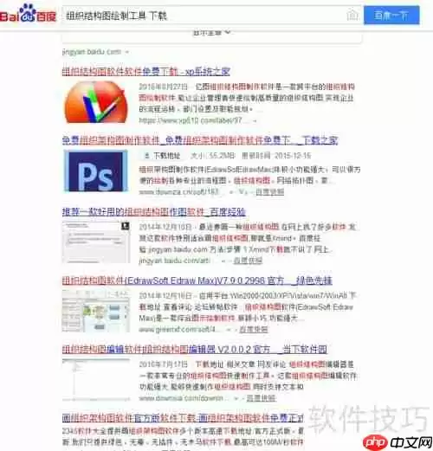Open result titled 组织结构图软件免费下载 - xp系统之家
Screen dimensions: 433x451
click(146, 71)
